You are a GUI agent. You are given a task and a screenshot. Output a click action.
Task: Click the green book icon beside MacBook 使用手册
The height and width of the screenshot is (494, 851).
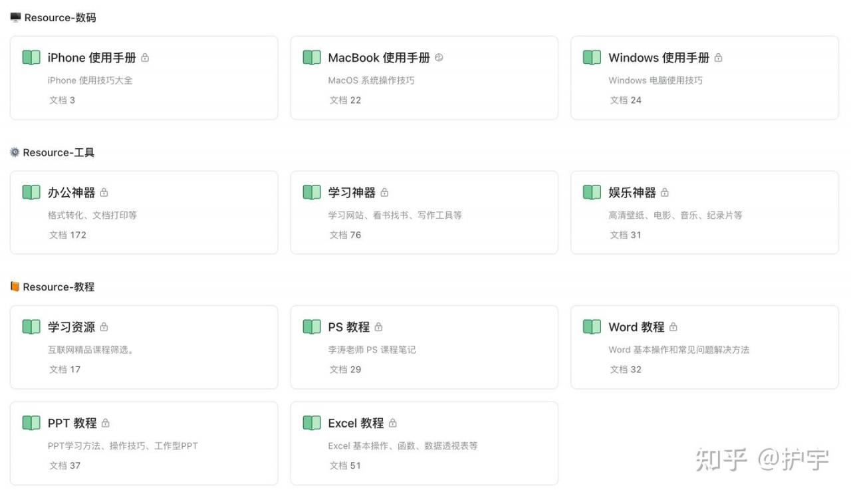click(312, 58)
